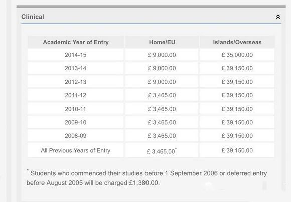The width and height of the screenshot is (291, 202).
Task: Select the 2011-12 Home/EU fee £ 3,465.00
Action: (162, 95)
